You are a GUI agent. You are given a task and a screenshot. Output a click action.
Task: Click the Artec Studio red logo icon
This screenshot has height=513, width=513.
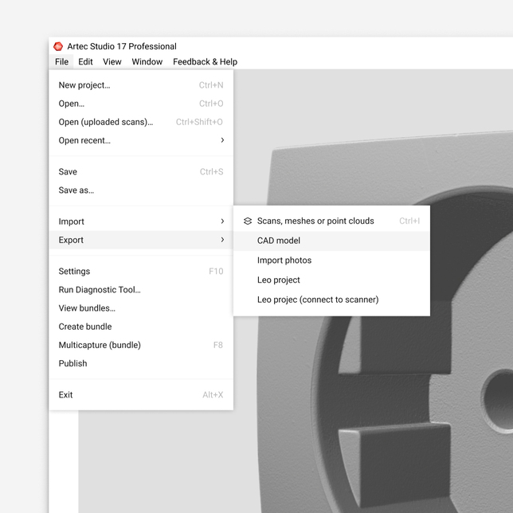(x=58, y=46)
